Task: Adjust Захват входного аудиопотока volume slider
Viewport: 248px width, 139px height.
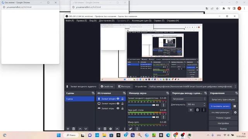Action: (141, 105)
